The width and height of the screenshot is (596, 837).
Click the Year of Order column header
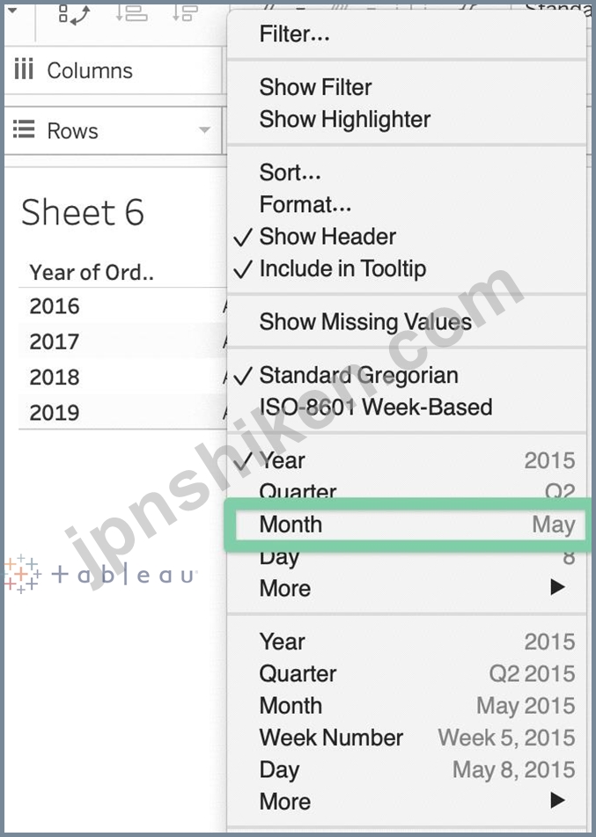point(92,273)
